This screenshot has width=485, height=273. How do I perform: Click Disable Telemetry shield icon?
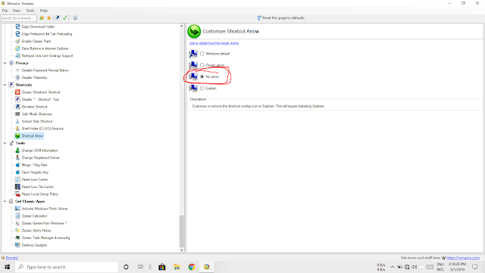17,77
